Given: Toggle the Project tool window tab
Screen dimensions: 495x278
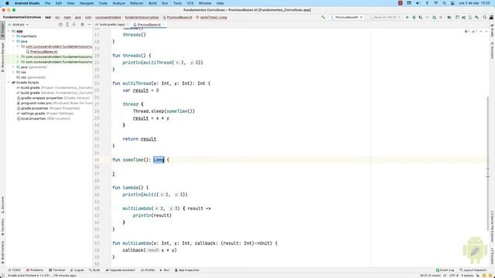Looking at the screenshot, I should coord(2,30).
